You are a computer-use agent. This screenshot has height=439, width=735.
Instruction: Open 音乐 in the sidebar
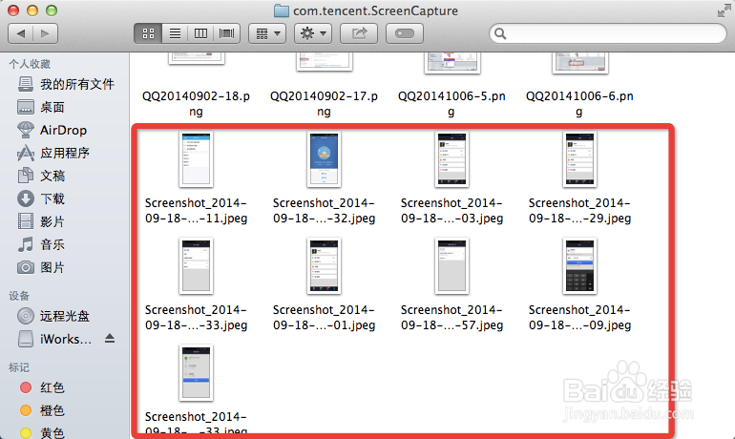[41, 244]
